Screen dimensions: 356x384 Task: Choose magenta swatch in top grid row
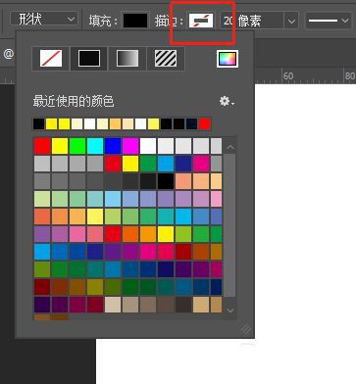[x=130, y=146]
